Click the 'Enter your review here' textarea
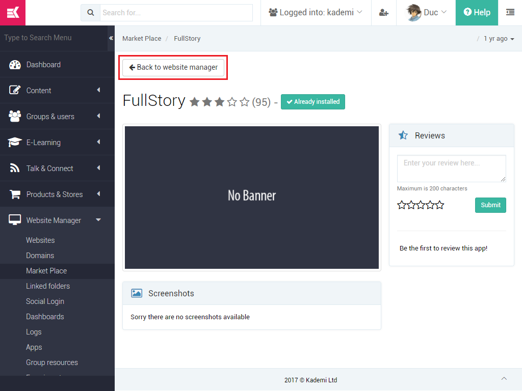 click(x=452, y=168)
